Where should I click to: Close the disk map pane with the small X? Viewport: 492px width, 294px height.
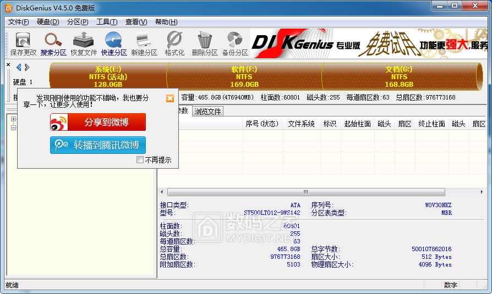click(x=8, y=65)
